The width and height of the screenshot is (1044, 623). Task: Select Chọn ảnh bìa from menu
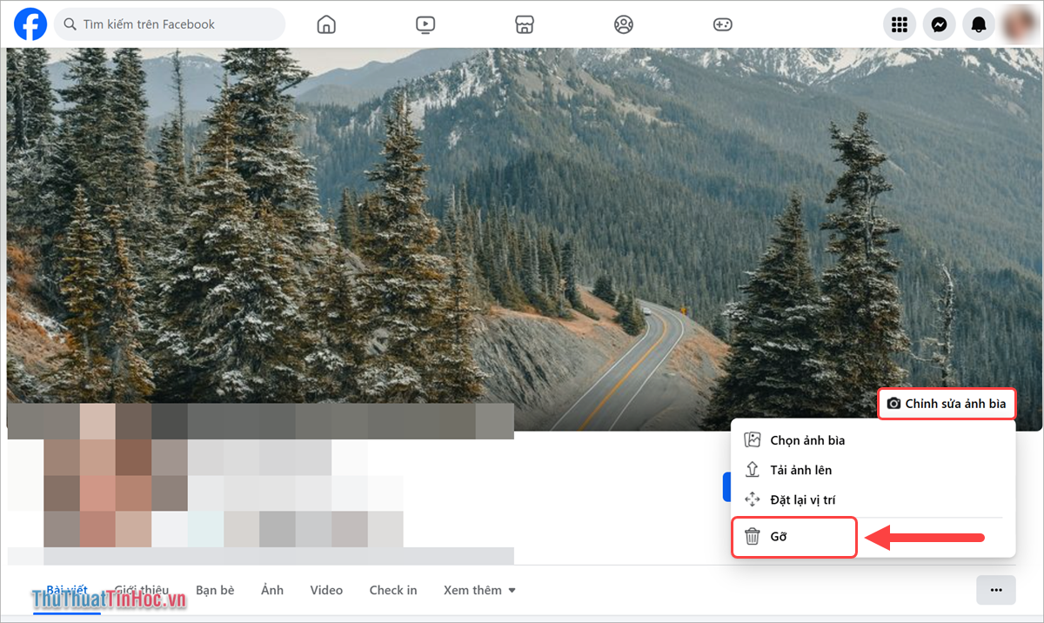(x=806, y=440)
